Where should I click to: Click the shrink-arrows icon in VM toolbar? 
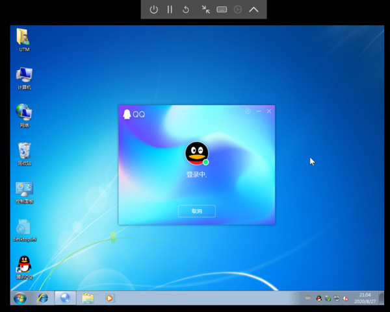(x=205, y=10)
